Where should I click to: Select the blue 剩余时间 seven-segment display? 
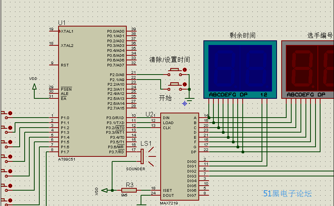[x=240, y=70]
